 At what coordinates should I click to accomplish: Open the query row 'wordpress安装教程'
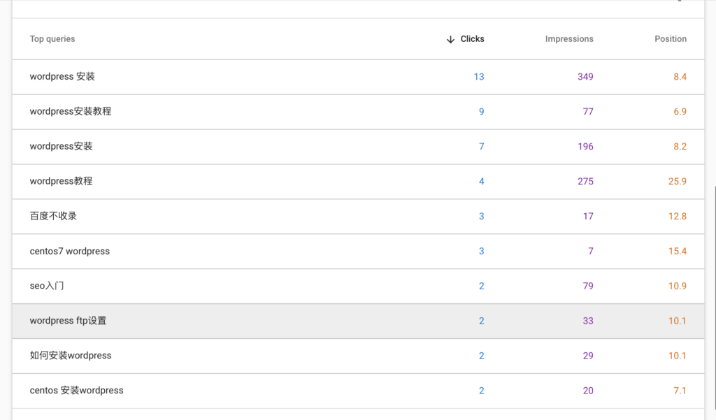[x=358, y=112]
